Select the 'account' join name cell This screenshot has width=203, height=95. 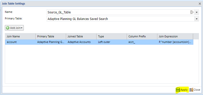[20, 42]
